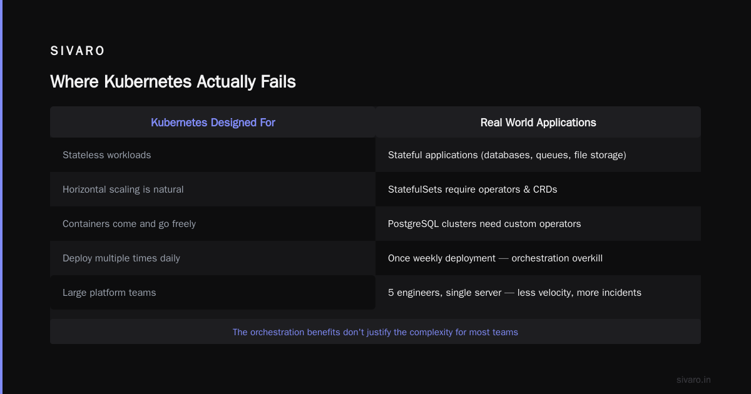Screen dimensions: 751x394
Task: Click the 'Kubernetes Designed For' column header
Action: click(213, 122)
